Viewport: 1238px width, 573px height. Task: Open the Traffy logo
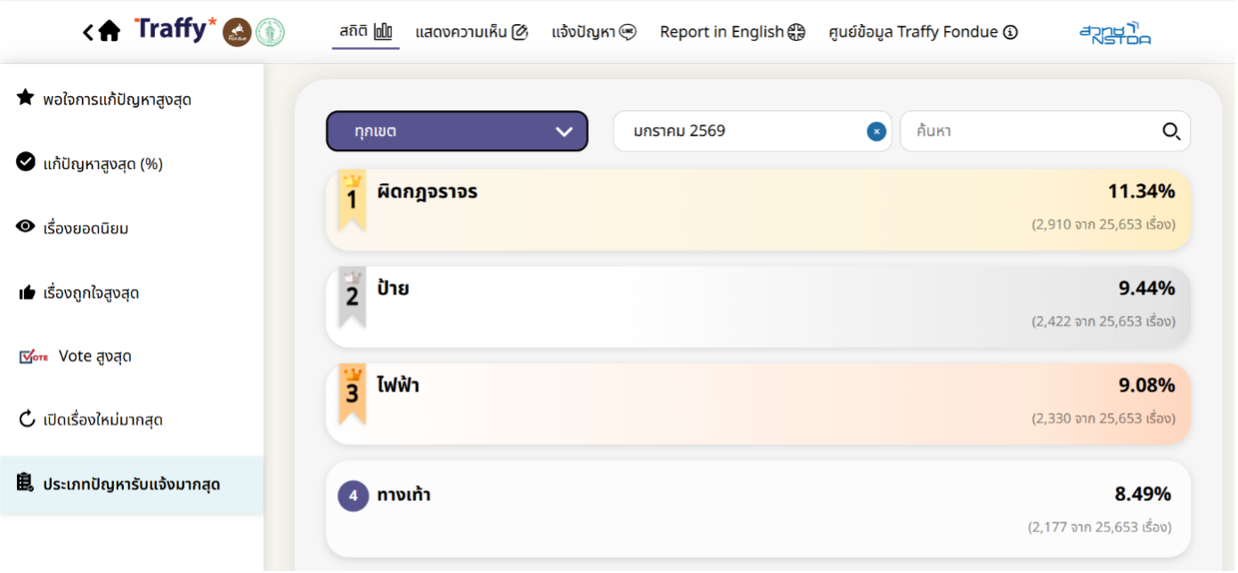[x=175, y=29]
